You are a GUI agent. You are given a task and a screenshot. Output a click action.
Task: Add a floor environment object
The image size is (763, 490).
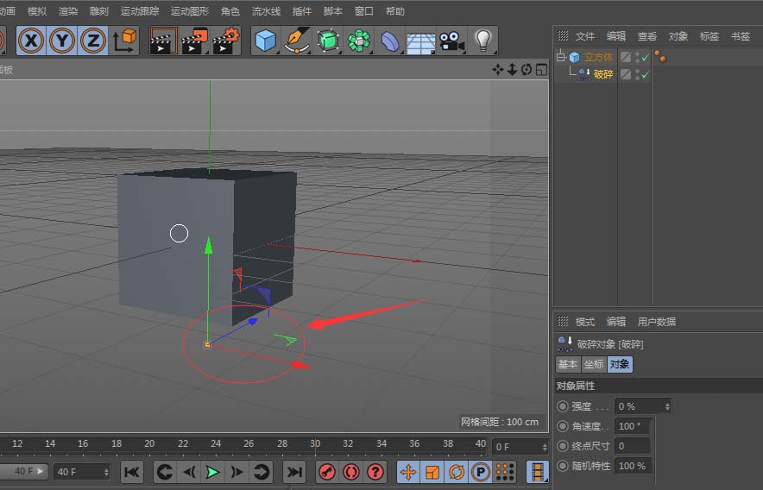tap(421, 42)
